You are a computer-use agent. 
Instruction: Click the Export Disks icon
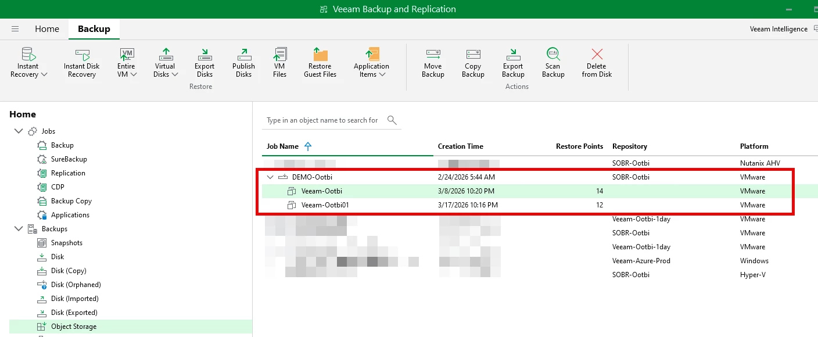(204, 55)
